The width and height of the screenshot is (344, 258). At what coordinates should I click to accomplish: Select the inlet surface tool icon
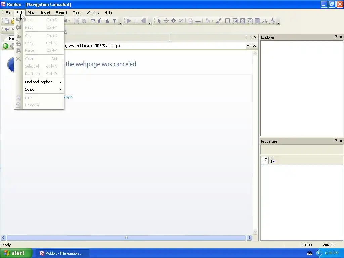(x=257, y=21)
